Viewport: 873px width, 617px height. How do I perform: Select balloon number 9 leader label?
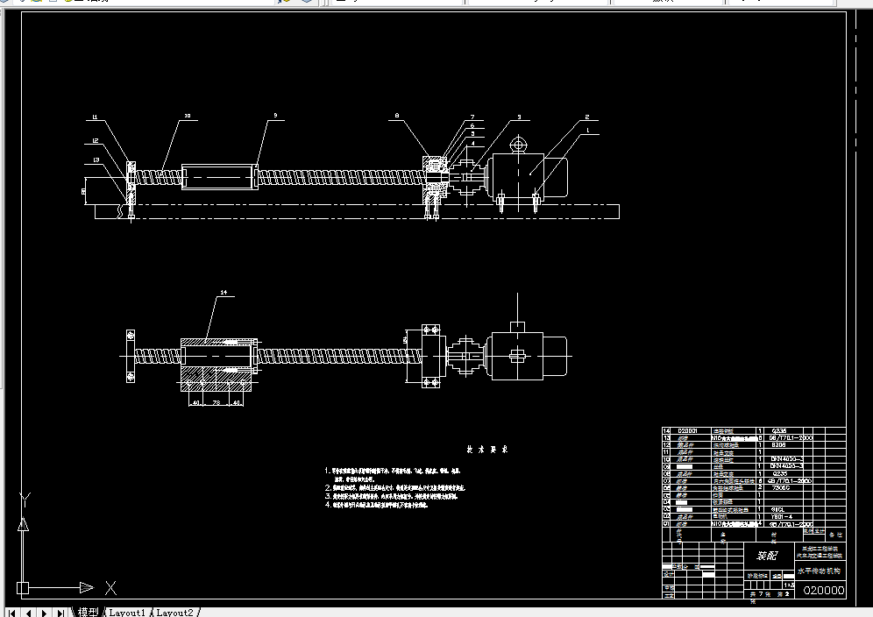tap(275, 116)
